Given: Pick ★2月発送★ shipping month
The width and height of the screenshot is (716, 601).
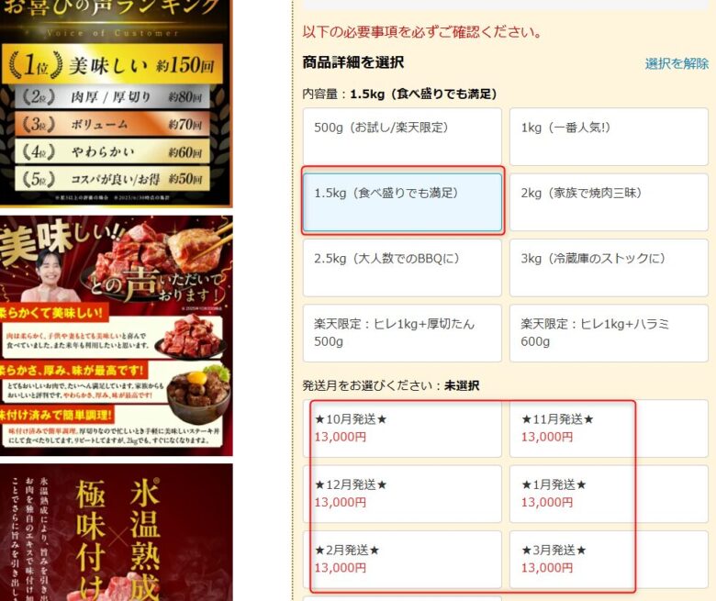Looking at the screenshot, I should (x=402, y=560).
